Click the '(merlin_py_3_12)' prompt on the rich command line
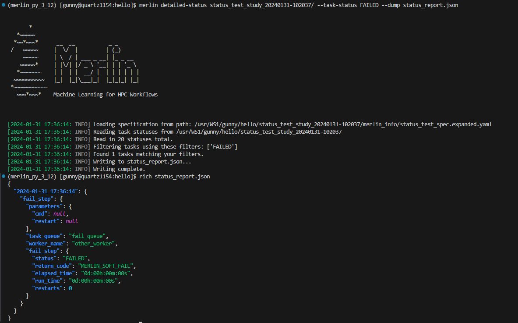The height and width of the screenshot is (323, 518). coord(32,177)
